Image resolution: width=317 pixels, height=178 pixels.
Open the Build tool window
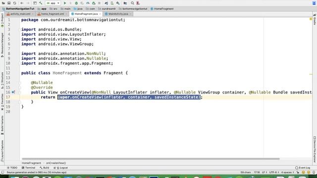point(44,168)
